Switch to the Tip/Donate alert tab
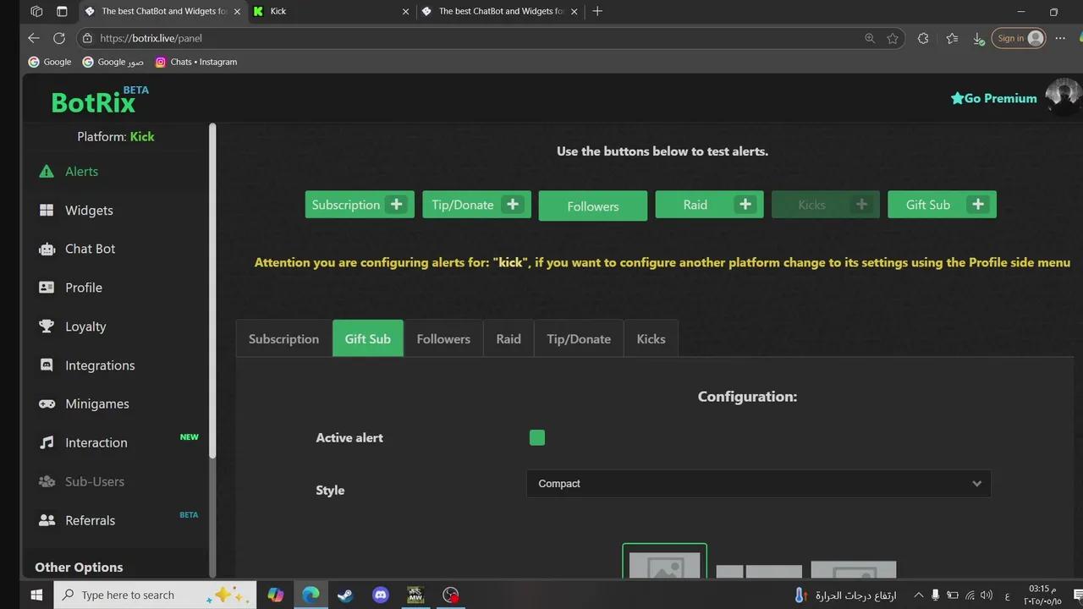 click(579, 338)
